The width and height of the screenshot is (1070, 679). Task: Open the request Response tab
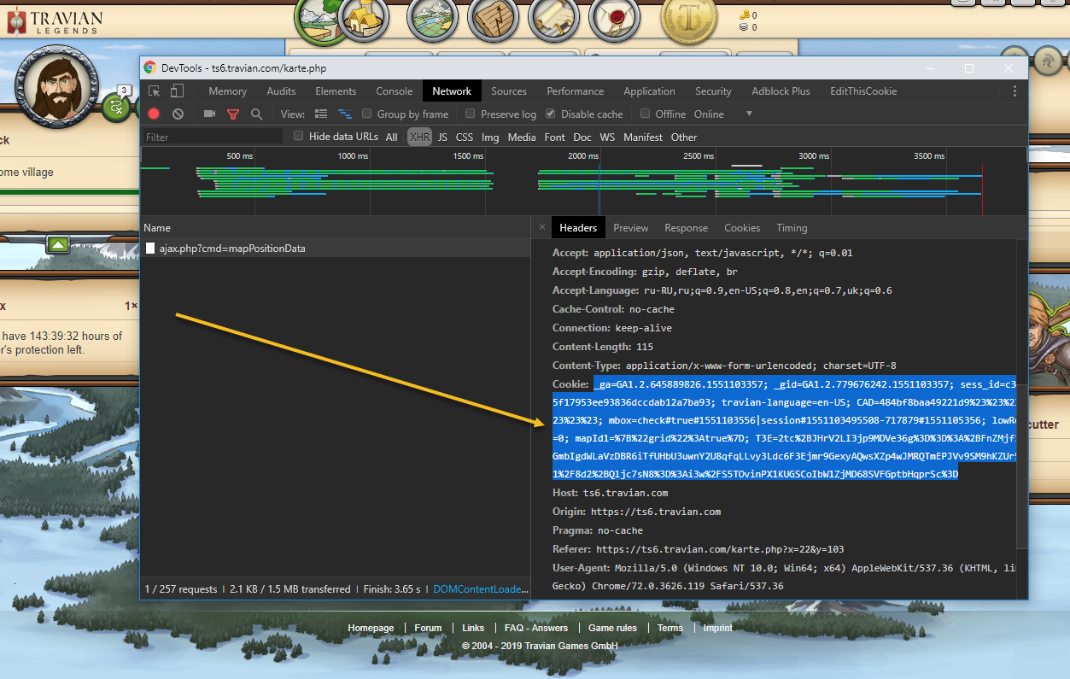[x=686, y=228]
